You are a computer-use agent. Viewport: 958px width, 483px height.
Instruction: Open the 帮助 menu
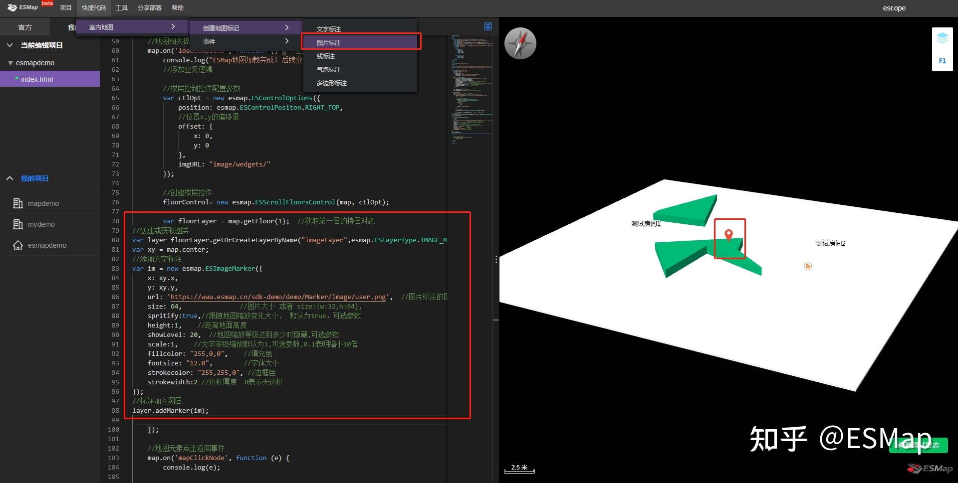tap(178, 8)
